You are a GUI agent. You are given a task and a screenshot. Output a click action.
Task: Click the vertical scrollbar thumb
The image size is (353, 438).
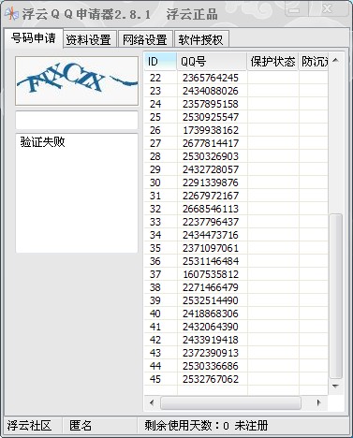[336, 296]
